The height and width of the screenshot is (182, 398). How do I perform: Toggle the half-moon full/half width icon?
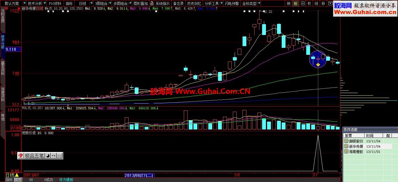point(48,156)
